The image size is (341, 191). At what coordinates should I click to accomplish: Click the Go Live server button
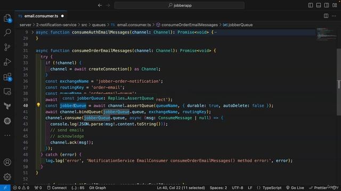(x=295, y=188)
